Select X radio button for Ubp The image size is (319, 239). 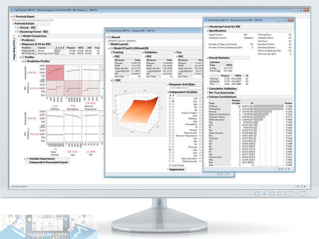click(x=170, y=150)
